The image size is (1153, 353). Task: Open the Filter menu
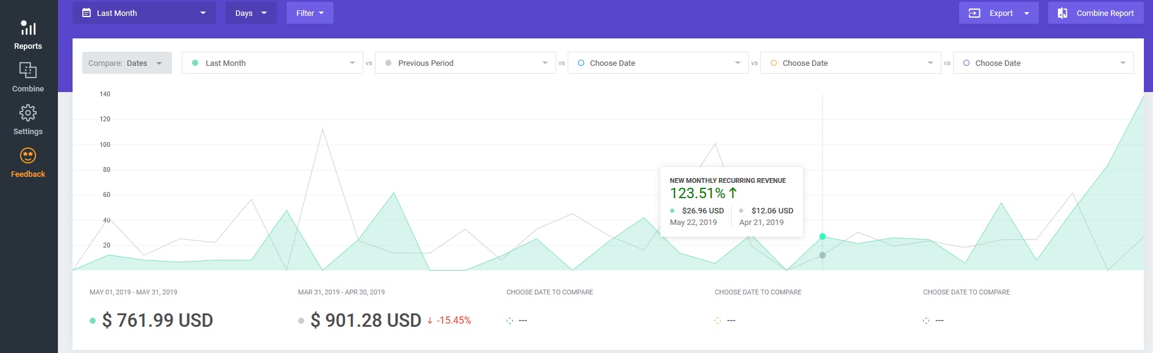click(310, 13)
